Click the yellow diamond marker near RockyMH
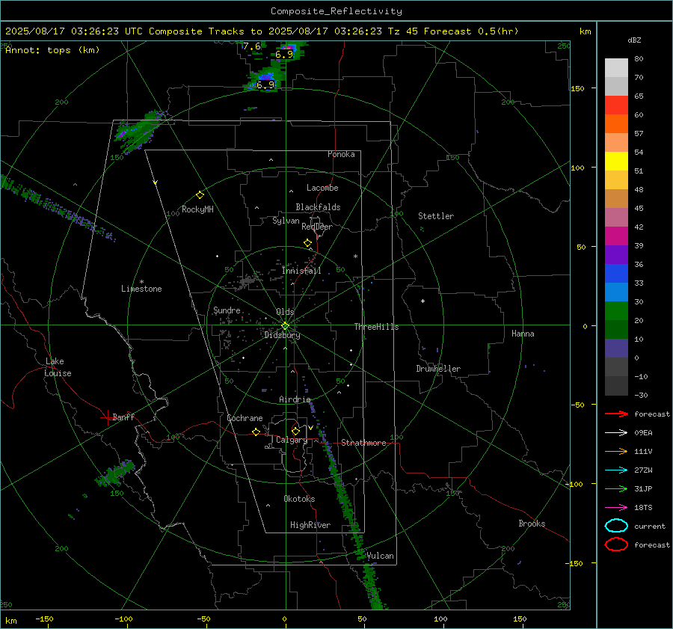Image resolution: width=673 pixels, height=629 pixels. click(200, 195)
